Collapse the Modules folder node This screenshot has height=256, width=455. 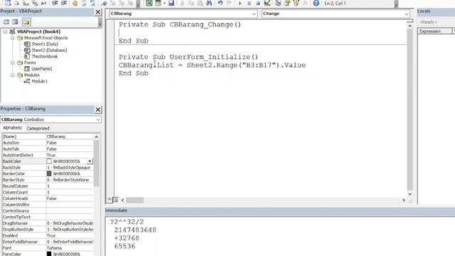pyautogui.click(x=13, y=75)
